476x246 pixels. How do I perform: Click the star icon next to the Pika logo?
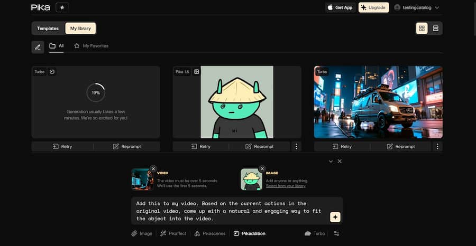(62, 7)
